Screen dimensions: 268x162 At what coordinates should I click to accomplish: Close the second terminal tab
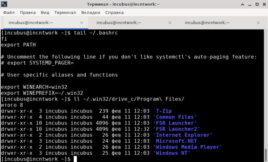(170, 23)
